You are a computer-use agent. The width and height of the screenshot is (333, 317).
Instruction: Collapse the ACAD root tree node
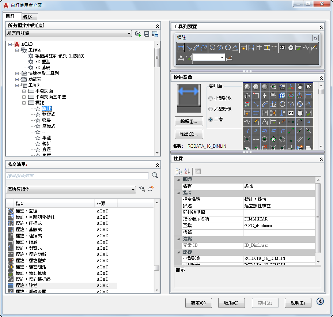[x=10, y=44]
